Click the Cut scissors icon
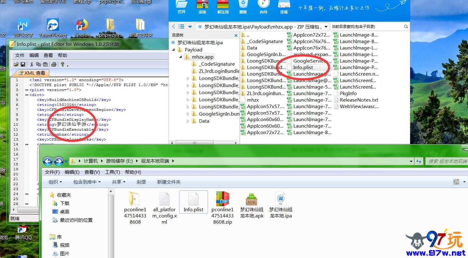 click(32, 64)
